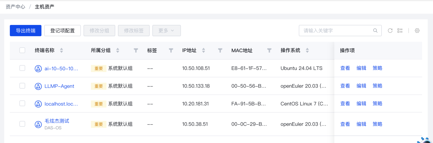Filter the IP地址 column
This screenshot has width=433, height=143.
click(x=220, y=50)
